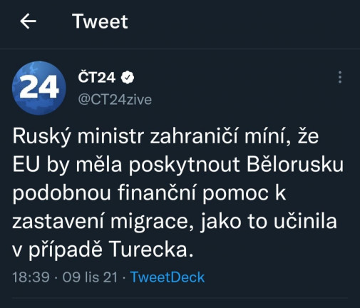Click the word migrace in the tweet

click(149, 222)
